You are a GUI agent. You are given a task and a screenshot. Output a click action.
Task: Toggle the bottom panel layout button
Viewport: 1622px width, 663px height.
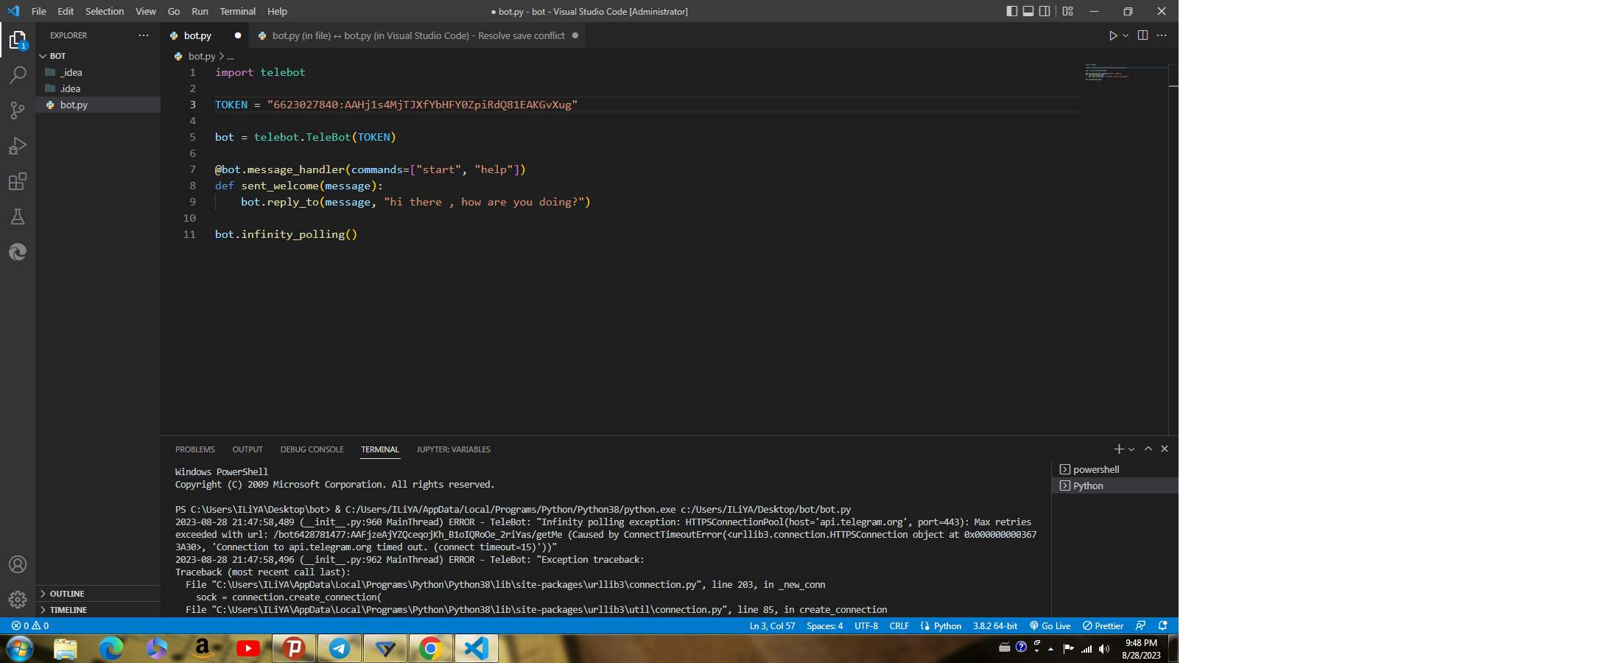point(1028,11)
